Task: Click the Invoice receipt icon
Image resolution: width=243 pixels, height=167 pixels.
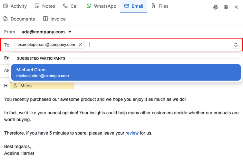Action: [x=45, y=19]
